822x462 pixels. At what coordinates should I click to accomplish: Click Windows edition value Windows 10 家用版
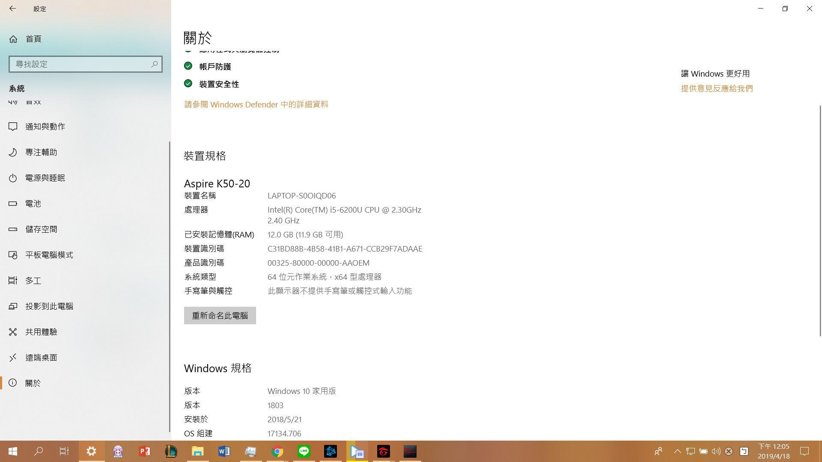(x=302, y=391)
